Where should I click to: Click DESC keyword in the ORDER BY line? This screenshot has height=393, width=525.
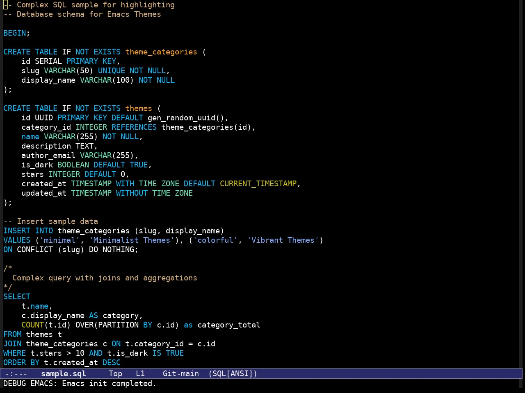pyautogui.click(x=112, y=363)
